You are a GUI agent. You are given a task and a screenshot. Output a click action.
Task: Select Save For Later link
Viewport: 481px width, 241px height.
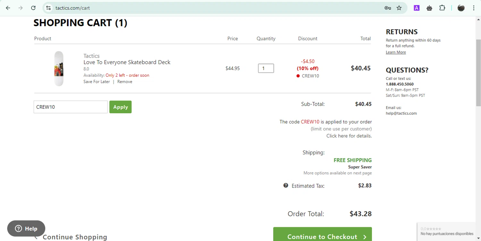[x=97, y=82]
